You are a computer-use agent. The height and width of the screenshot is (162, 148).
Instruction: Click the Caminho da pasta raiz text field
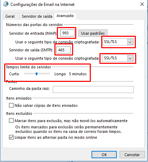tap(93, 89)
